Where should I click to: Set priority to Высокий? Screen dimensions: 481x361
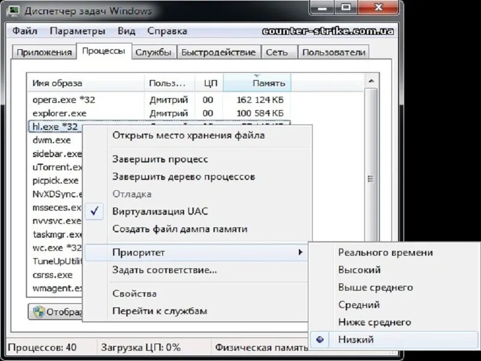(359, 270)
